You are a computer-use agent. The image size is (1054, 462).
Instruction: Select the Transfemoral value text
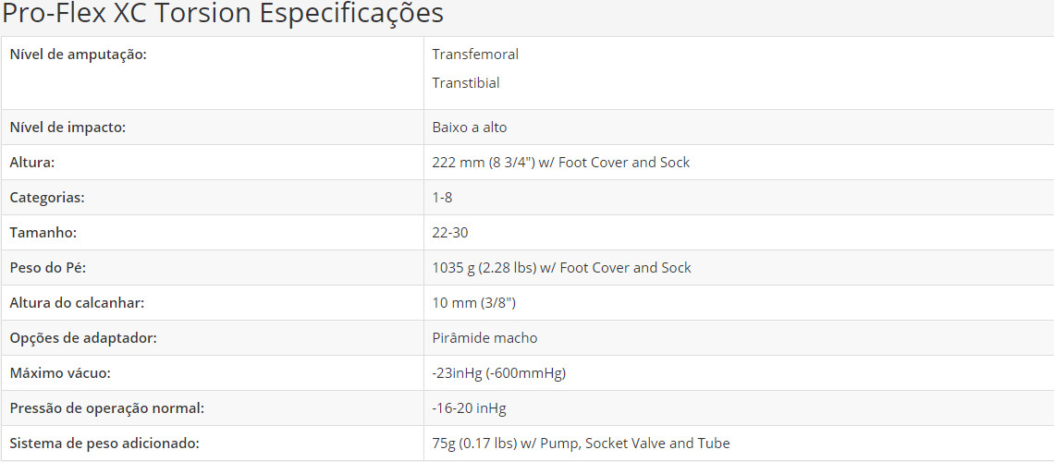click(475, 55)
